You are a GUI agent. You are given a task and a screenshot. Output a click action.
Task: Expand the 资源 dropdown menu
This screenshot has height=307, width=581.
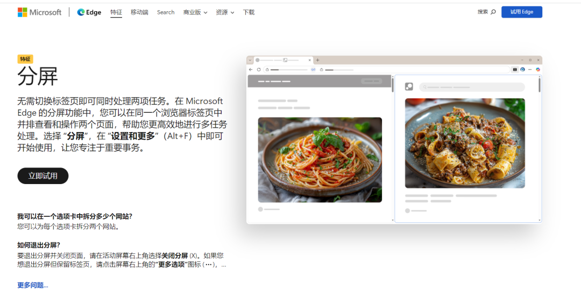pos(225,12)
